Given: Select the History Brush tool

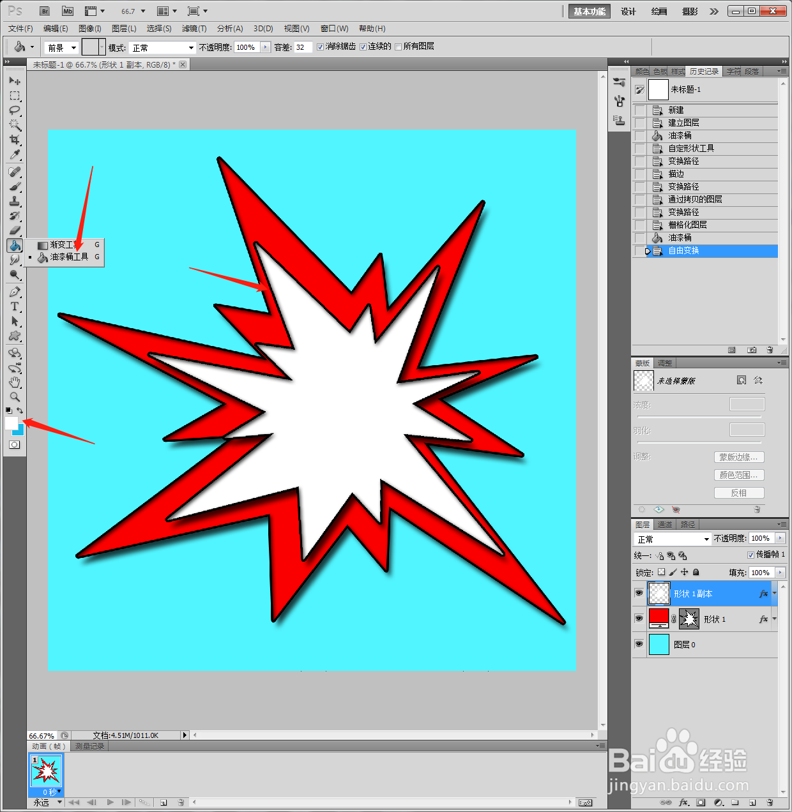Looking at the screenshot, I should (x=15, y=216).
